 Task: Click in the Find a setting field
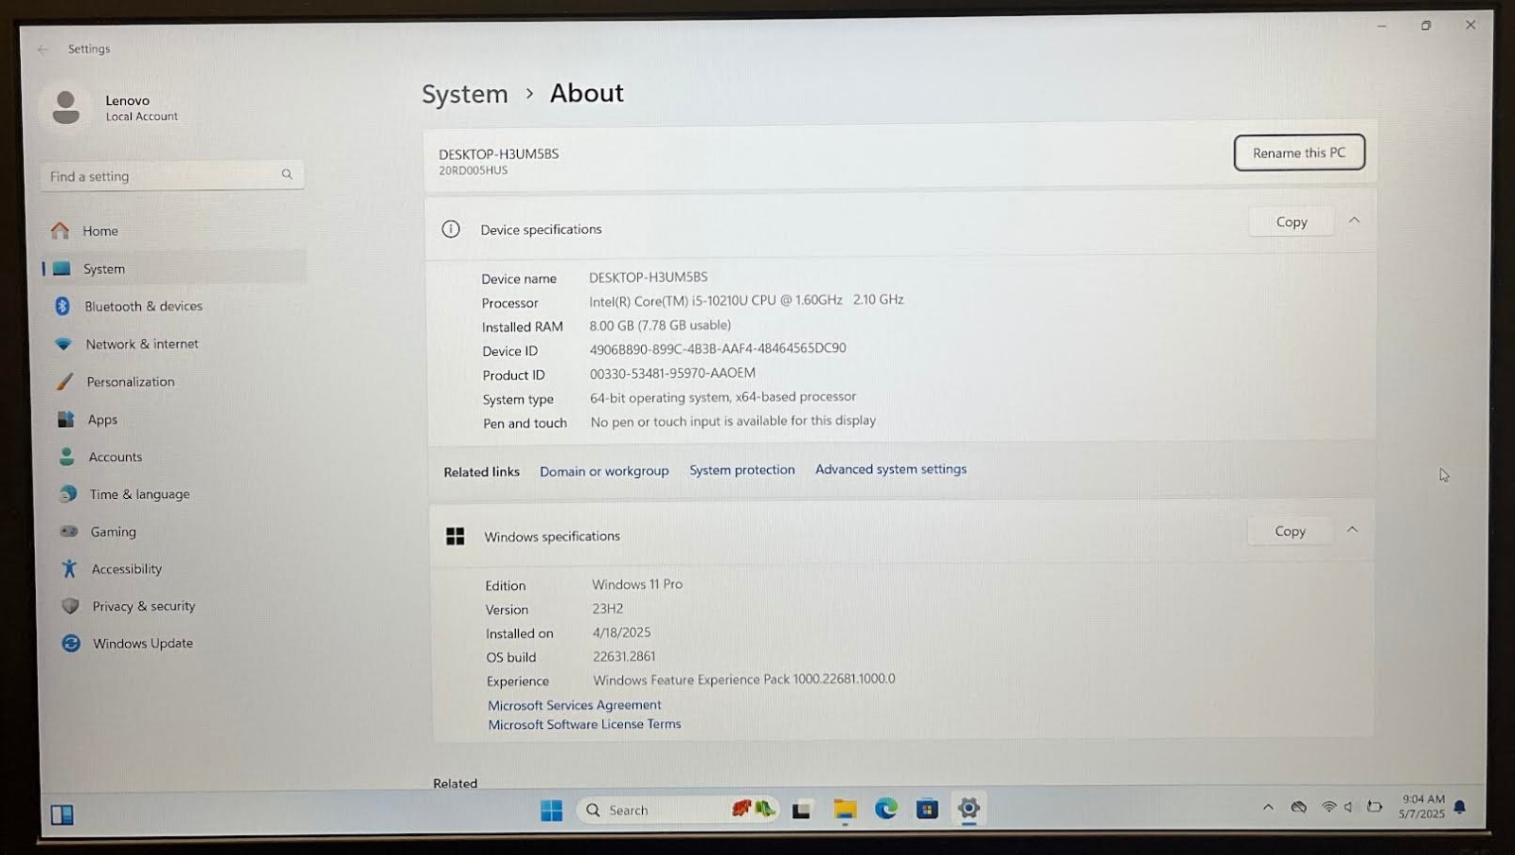171,175
